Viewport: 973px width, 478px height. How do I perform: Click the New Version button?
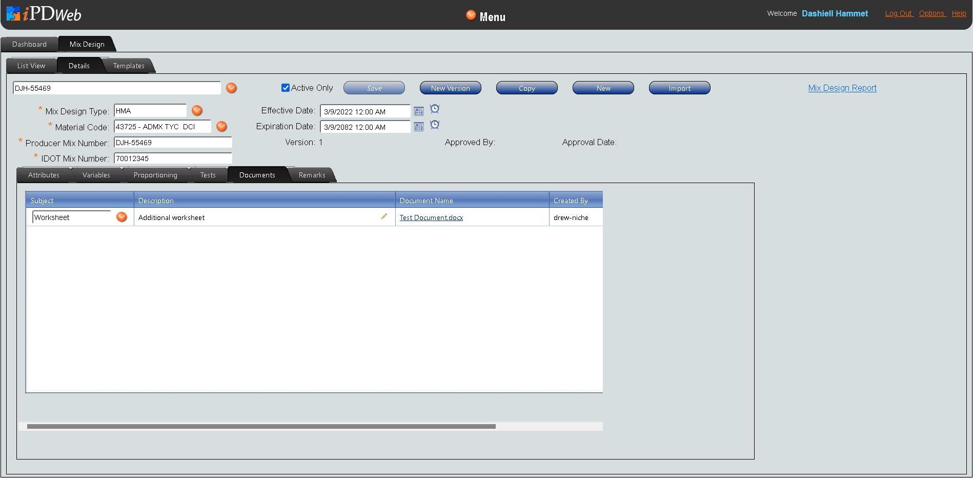(x=450, y=88)
